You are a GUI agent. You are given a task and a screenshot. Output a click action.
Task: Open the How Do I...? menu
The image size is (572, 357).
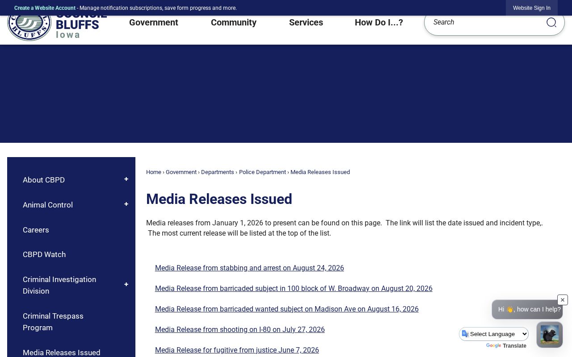(x=379, y=22)
